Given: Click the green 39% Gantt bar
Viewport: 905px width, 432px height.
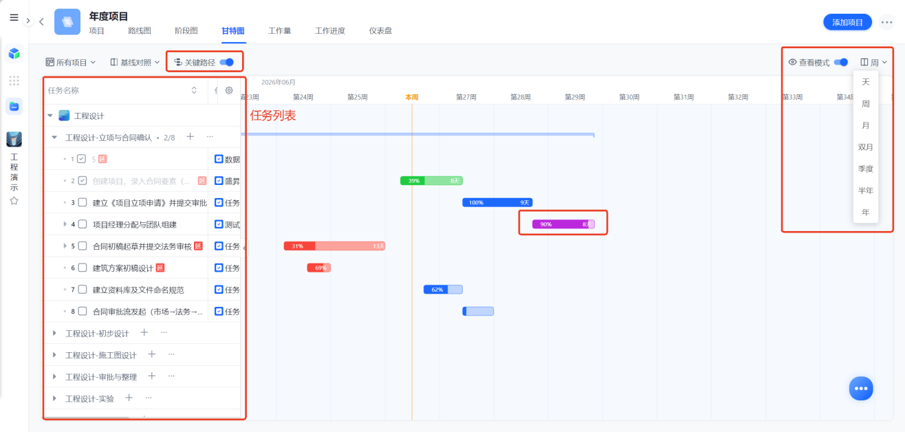Looking at the screenshot, I should pos(431,181).
